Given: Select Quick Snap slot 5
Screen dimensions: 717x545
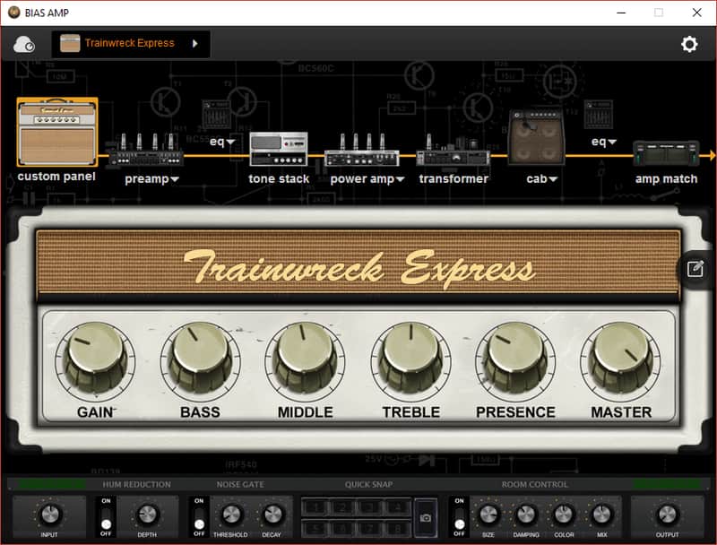Looking at the screenshot, I should click(x=315, y=529).
